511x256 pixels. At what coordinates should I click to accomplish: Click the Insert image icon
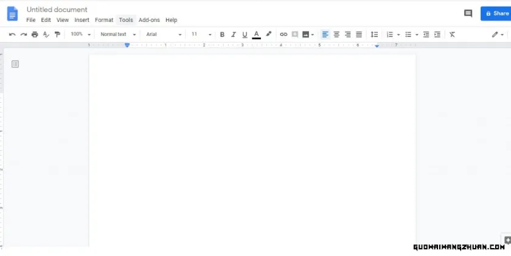[305, 35]
